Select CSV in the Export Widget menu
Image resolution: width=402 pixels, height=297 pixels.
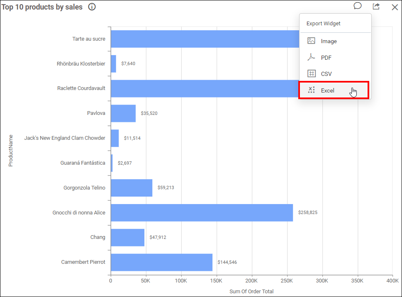coord(327,73)
